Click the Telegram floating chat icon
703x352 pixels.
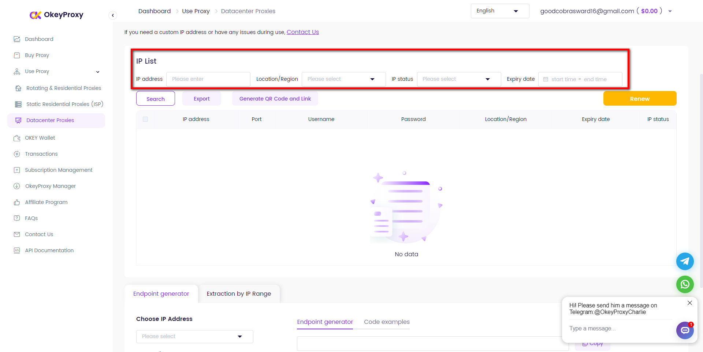coord(685,261)
